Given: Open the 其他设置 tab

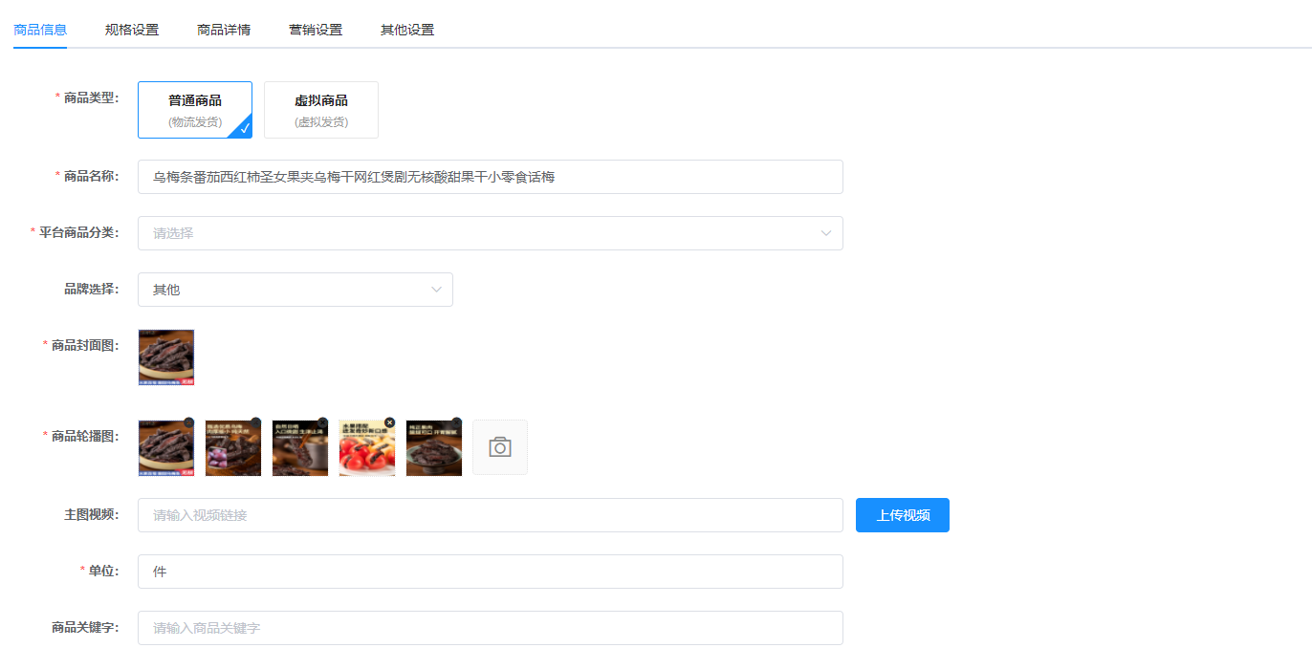Looking at the screenshot, I should pos(407,30).
